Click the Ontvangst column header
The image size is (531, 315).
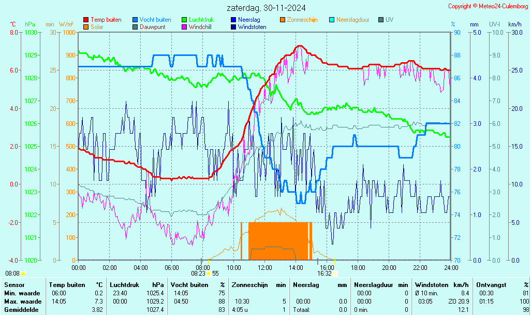[491, 284]
